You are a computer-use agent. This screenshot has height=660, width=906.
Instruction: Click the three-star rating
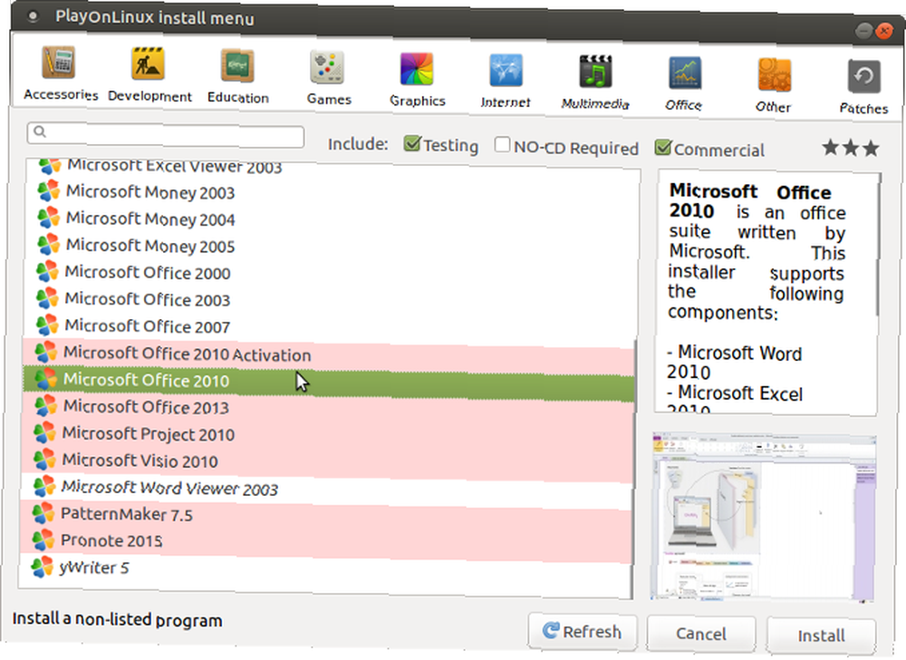851,148
